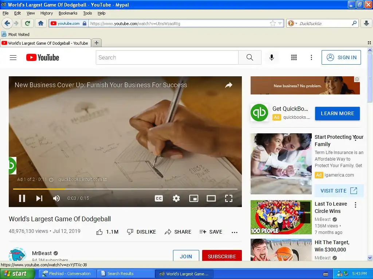Click the share arrow on the player overlay
Viewport: 373px width, 279px height.
229,85
